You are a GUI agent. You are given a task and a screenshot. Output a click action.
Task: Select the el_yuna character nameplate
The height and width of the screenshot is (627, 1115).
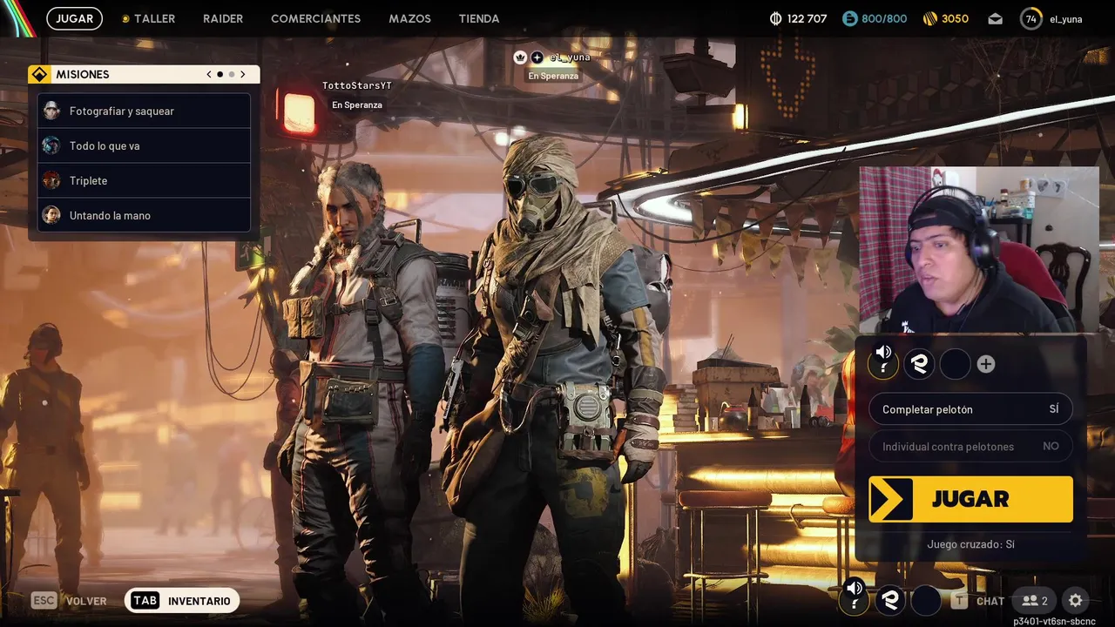(570, 57)
